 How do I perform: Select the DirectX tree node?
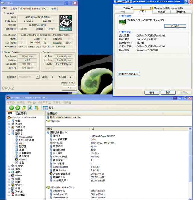tap(19, 176)
